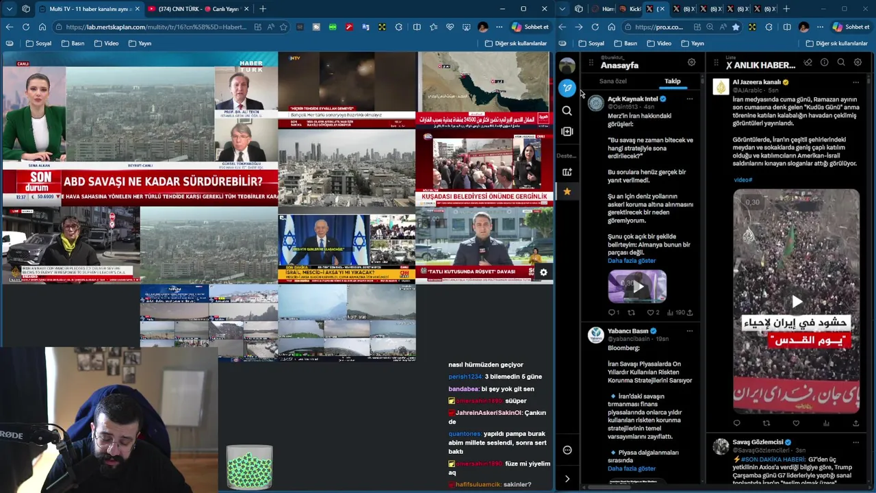Switch to Takip tab
This screenshot has width=876, height=493.
point(672,81)
